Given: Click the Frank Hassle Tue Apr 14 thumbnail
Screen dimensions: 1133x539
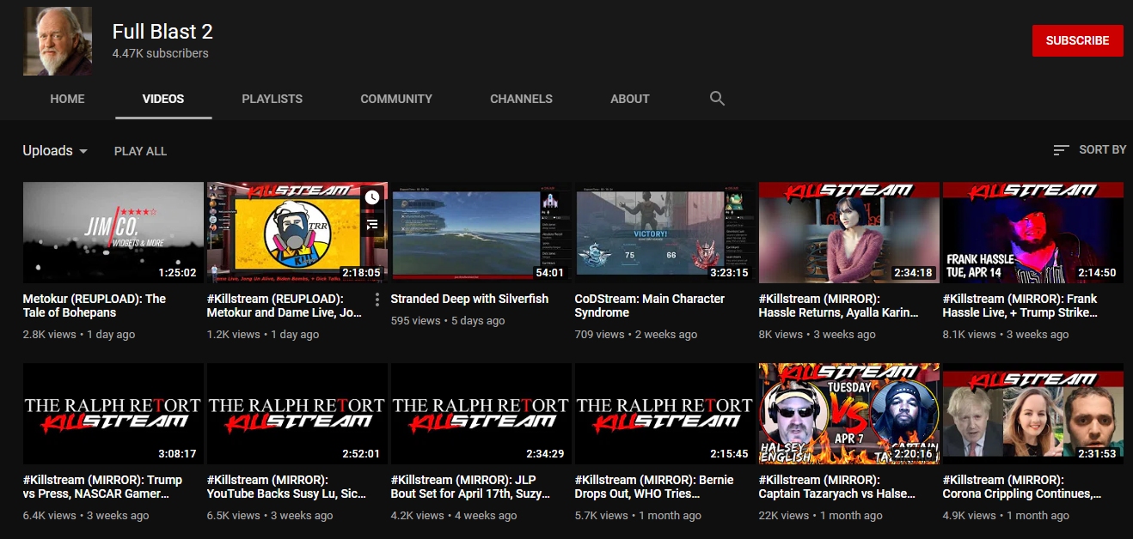Looking at the screenshot, I should (1033, 232).
